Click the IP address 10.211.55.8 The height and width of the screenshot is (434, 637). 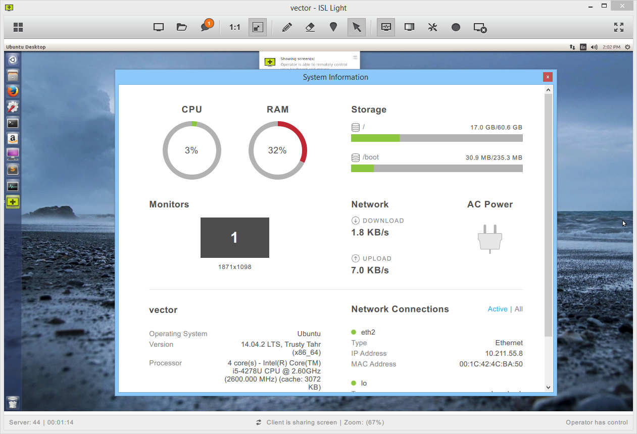pyautogui.click(x=504, y=353)
